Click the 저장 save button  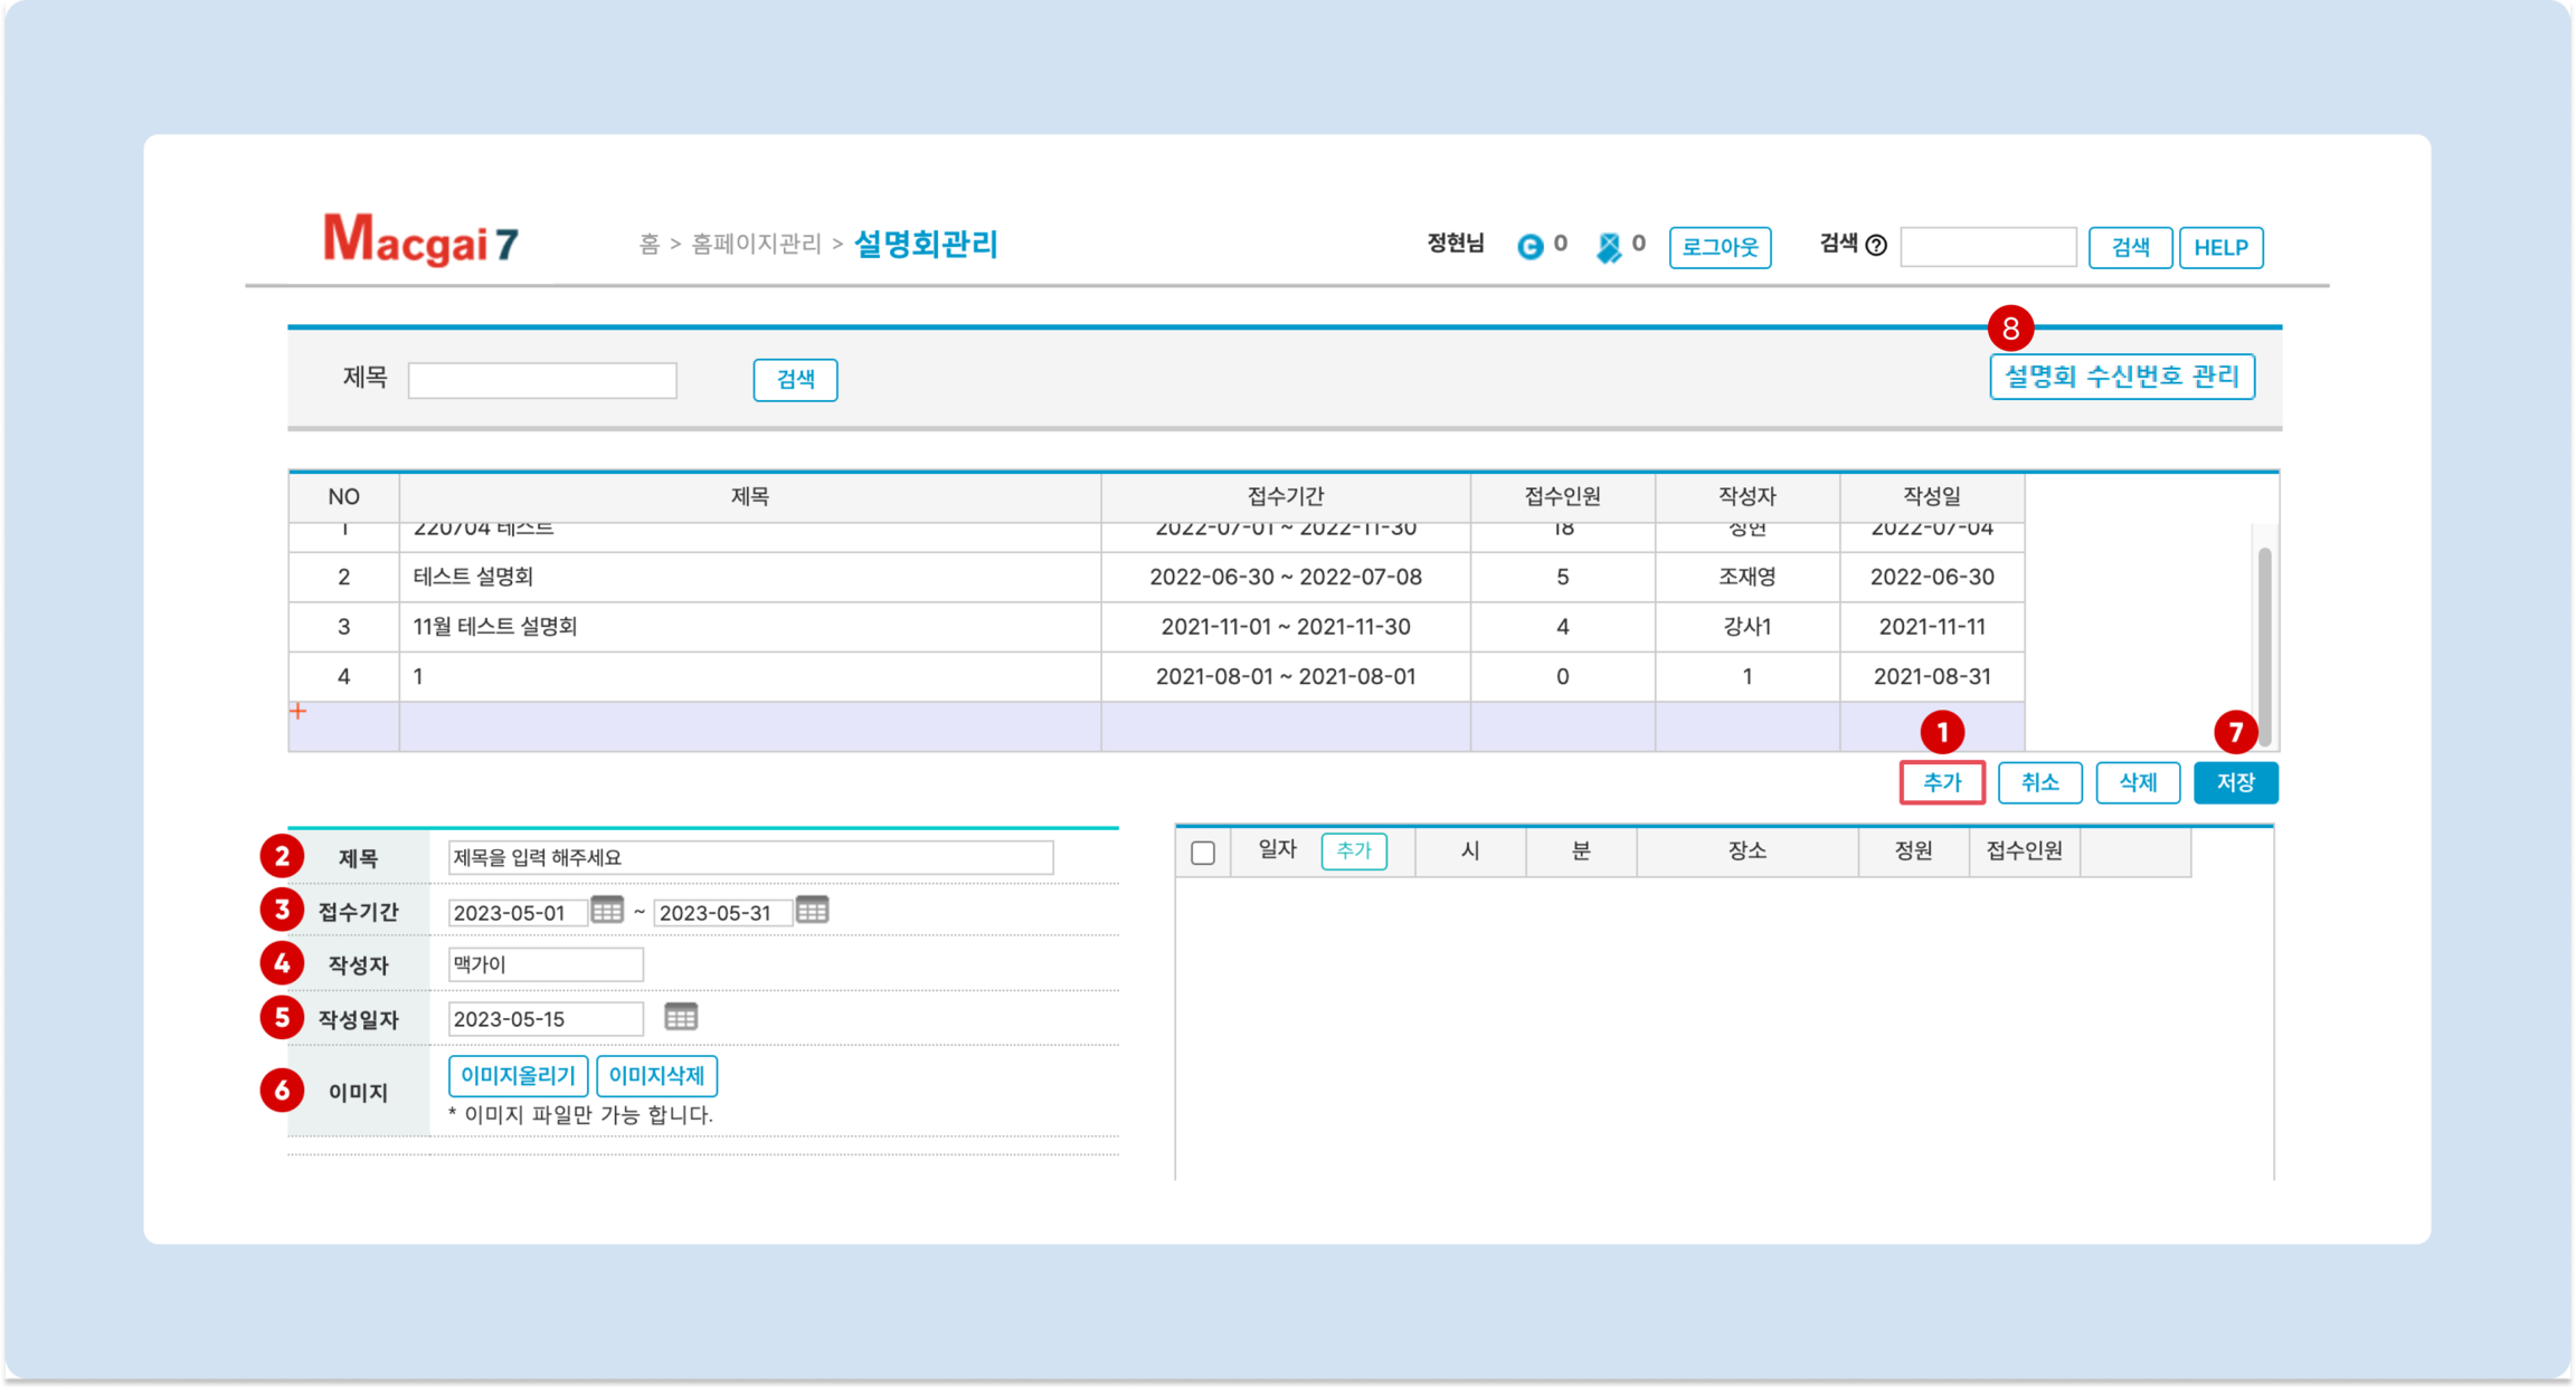tap(2235, 782)
